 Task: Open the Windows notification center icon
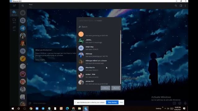point(184,109)
